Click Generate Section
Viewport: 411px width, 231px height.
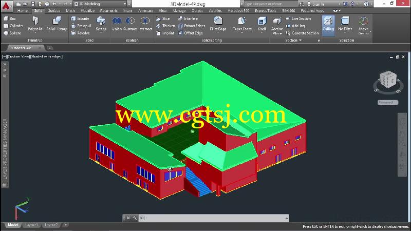pos(302,33)
